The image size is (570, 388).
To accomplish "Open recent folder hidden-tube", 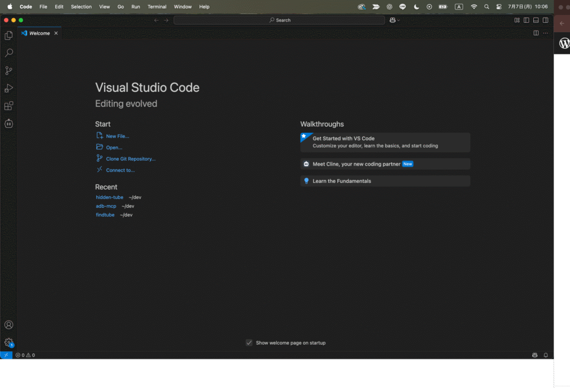I will 110,197.
